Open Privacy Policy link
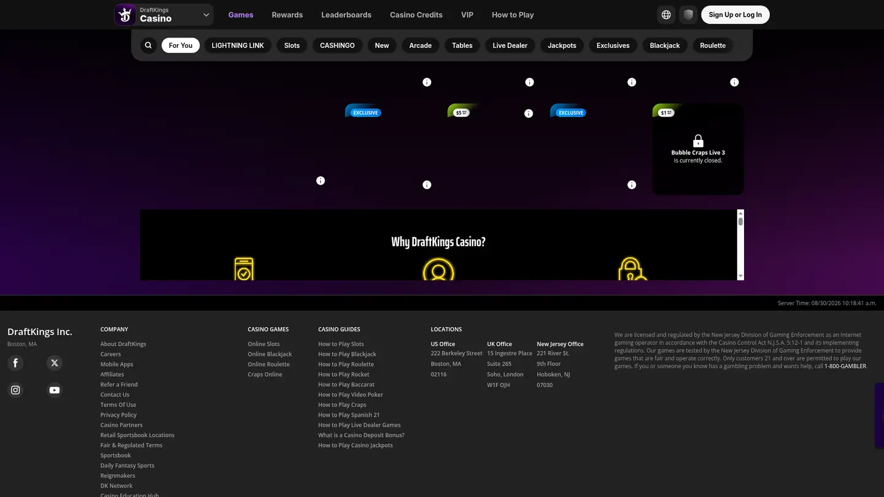 point(118,415)
